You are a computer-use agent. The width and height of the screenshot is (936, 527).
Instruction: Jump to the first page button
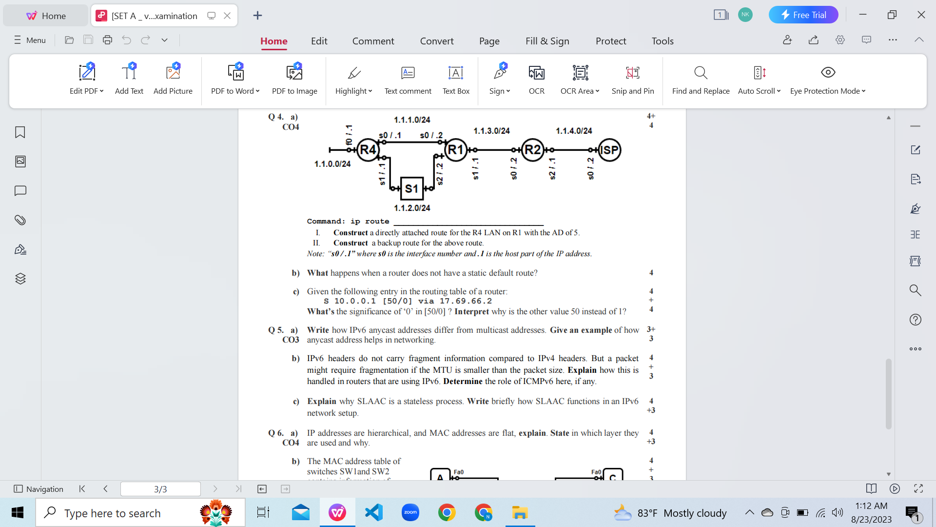click(82, 488)
